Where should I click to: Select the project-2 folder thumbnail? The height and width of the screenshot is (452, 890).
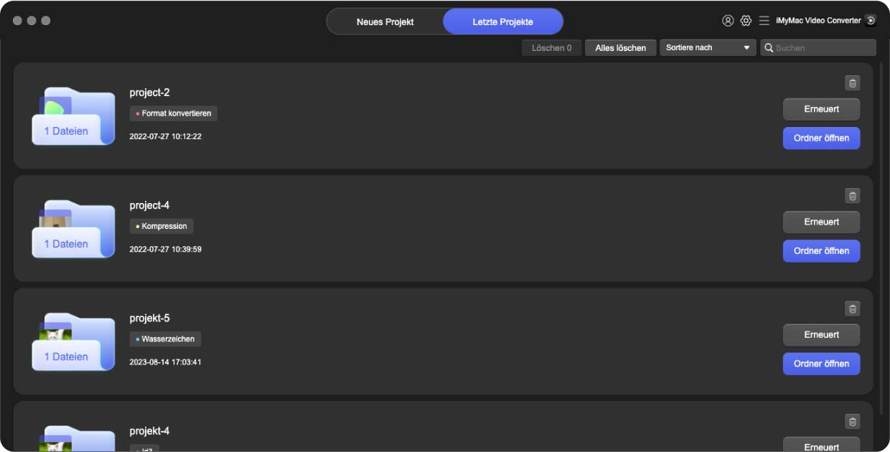[73, 116]
